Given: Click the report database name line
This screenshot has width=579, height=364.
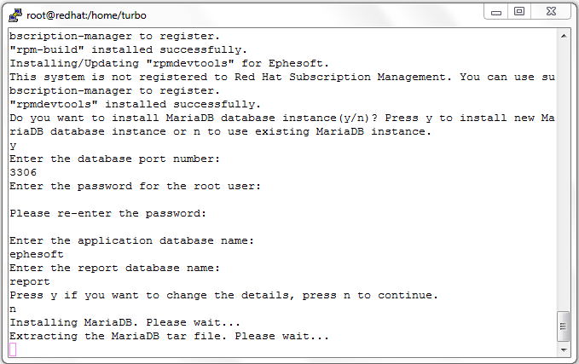Looking at the screenshot, I should [x=30, y=281].
